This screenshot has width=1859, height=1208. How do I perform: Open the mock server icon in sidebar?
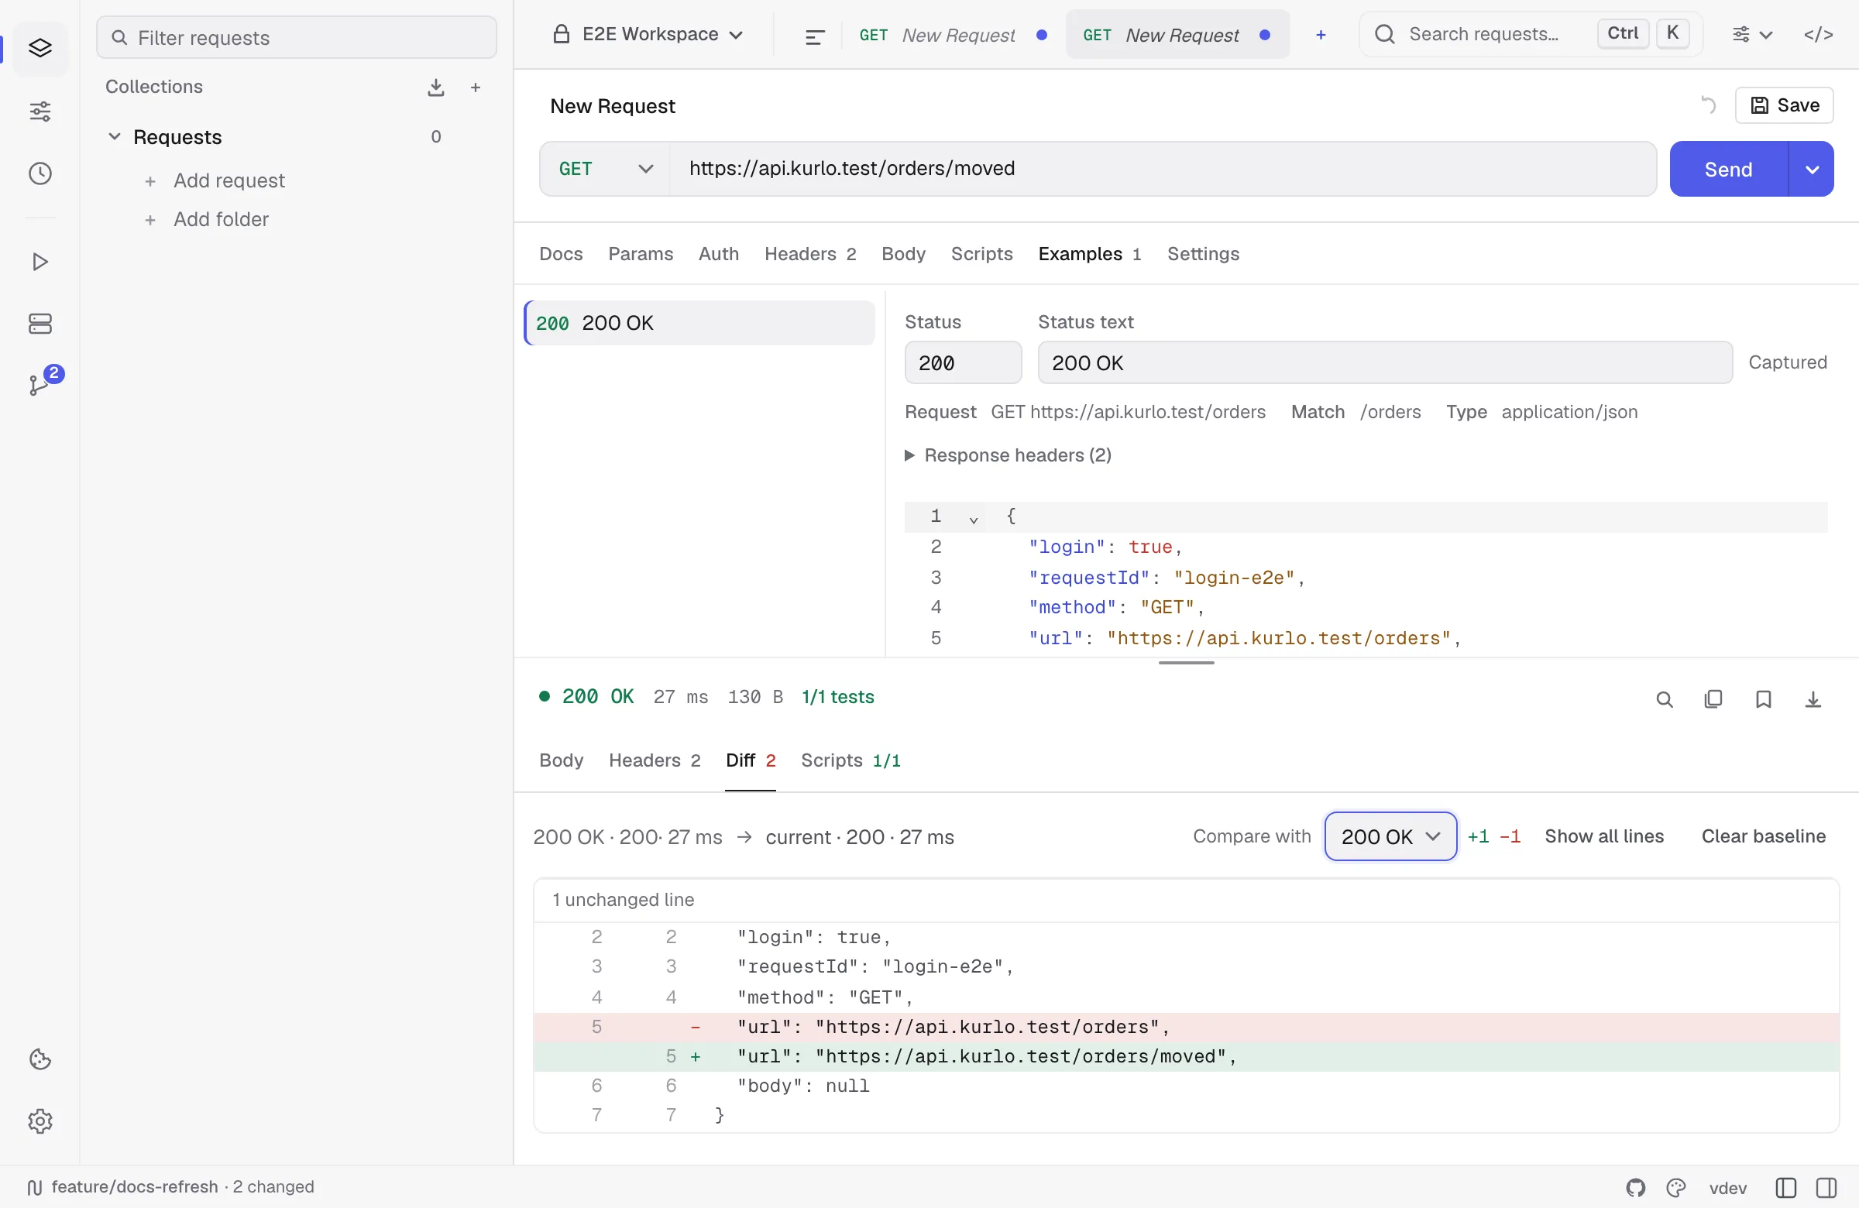40,323
